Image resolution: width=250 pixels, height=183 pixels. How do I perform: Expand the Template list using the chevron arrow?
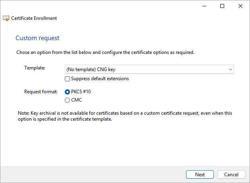click(230, 69)
